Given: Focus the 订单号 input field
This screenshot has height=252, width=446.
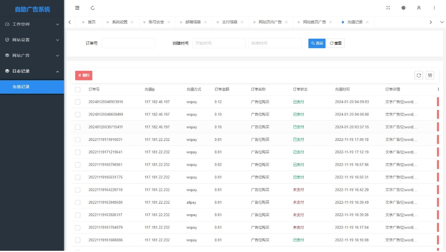Looking at the screenshot, I should [128, 43].
